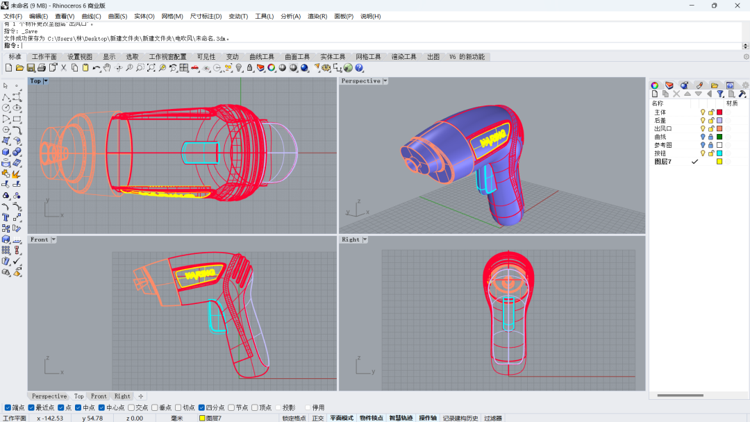
Task: Open Options via the gear icon
Action: point(326,68)
